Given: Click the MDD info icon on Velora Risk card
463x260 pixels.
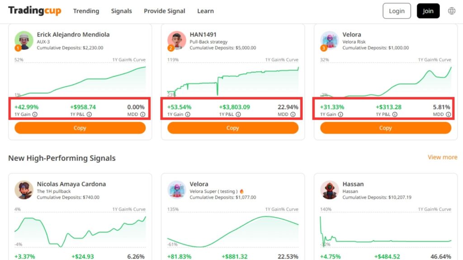Looking at the screenshot, I should 448,115.
